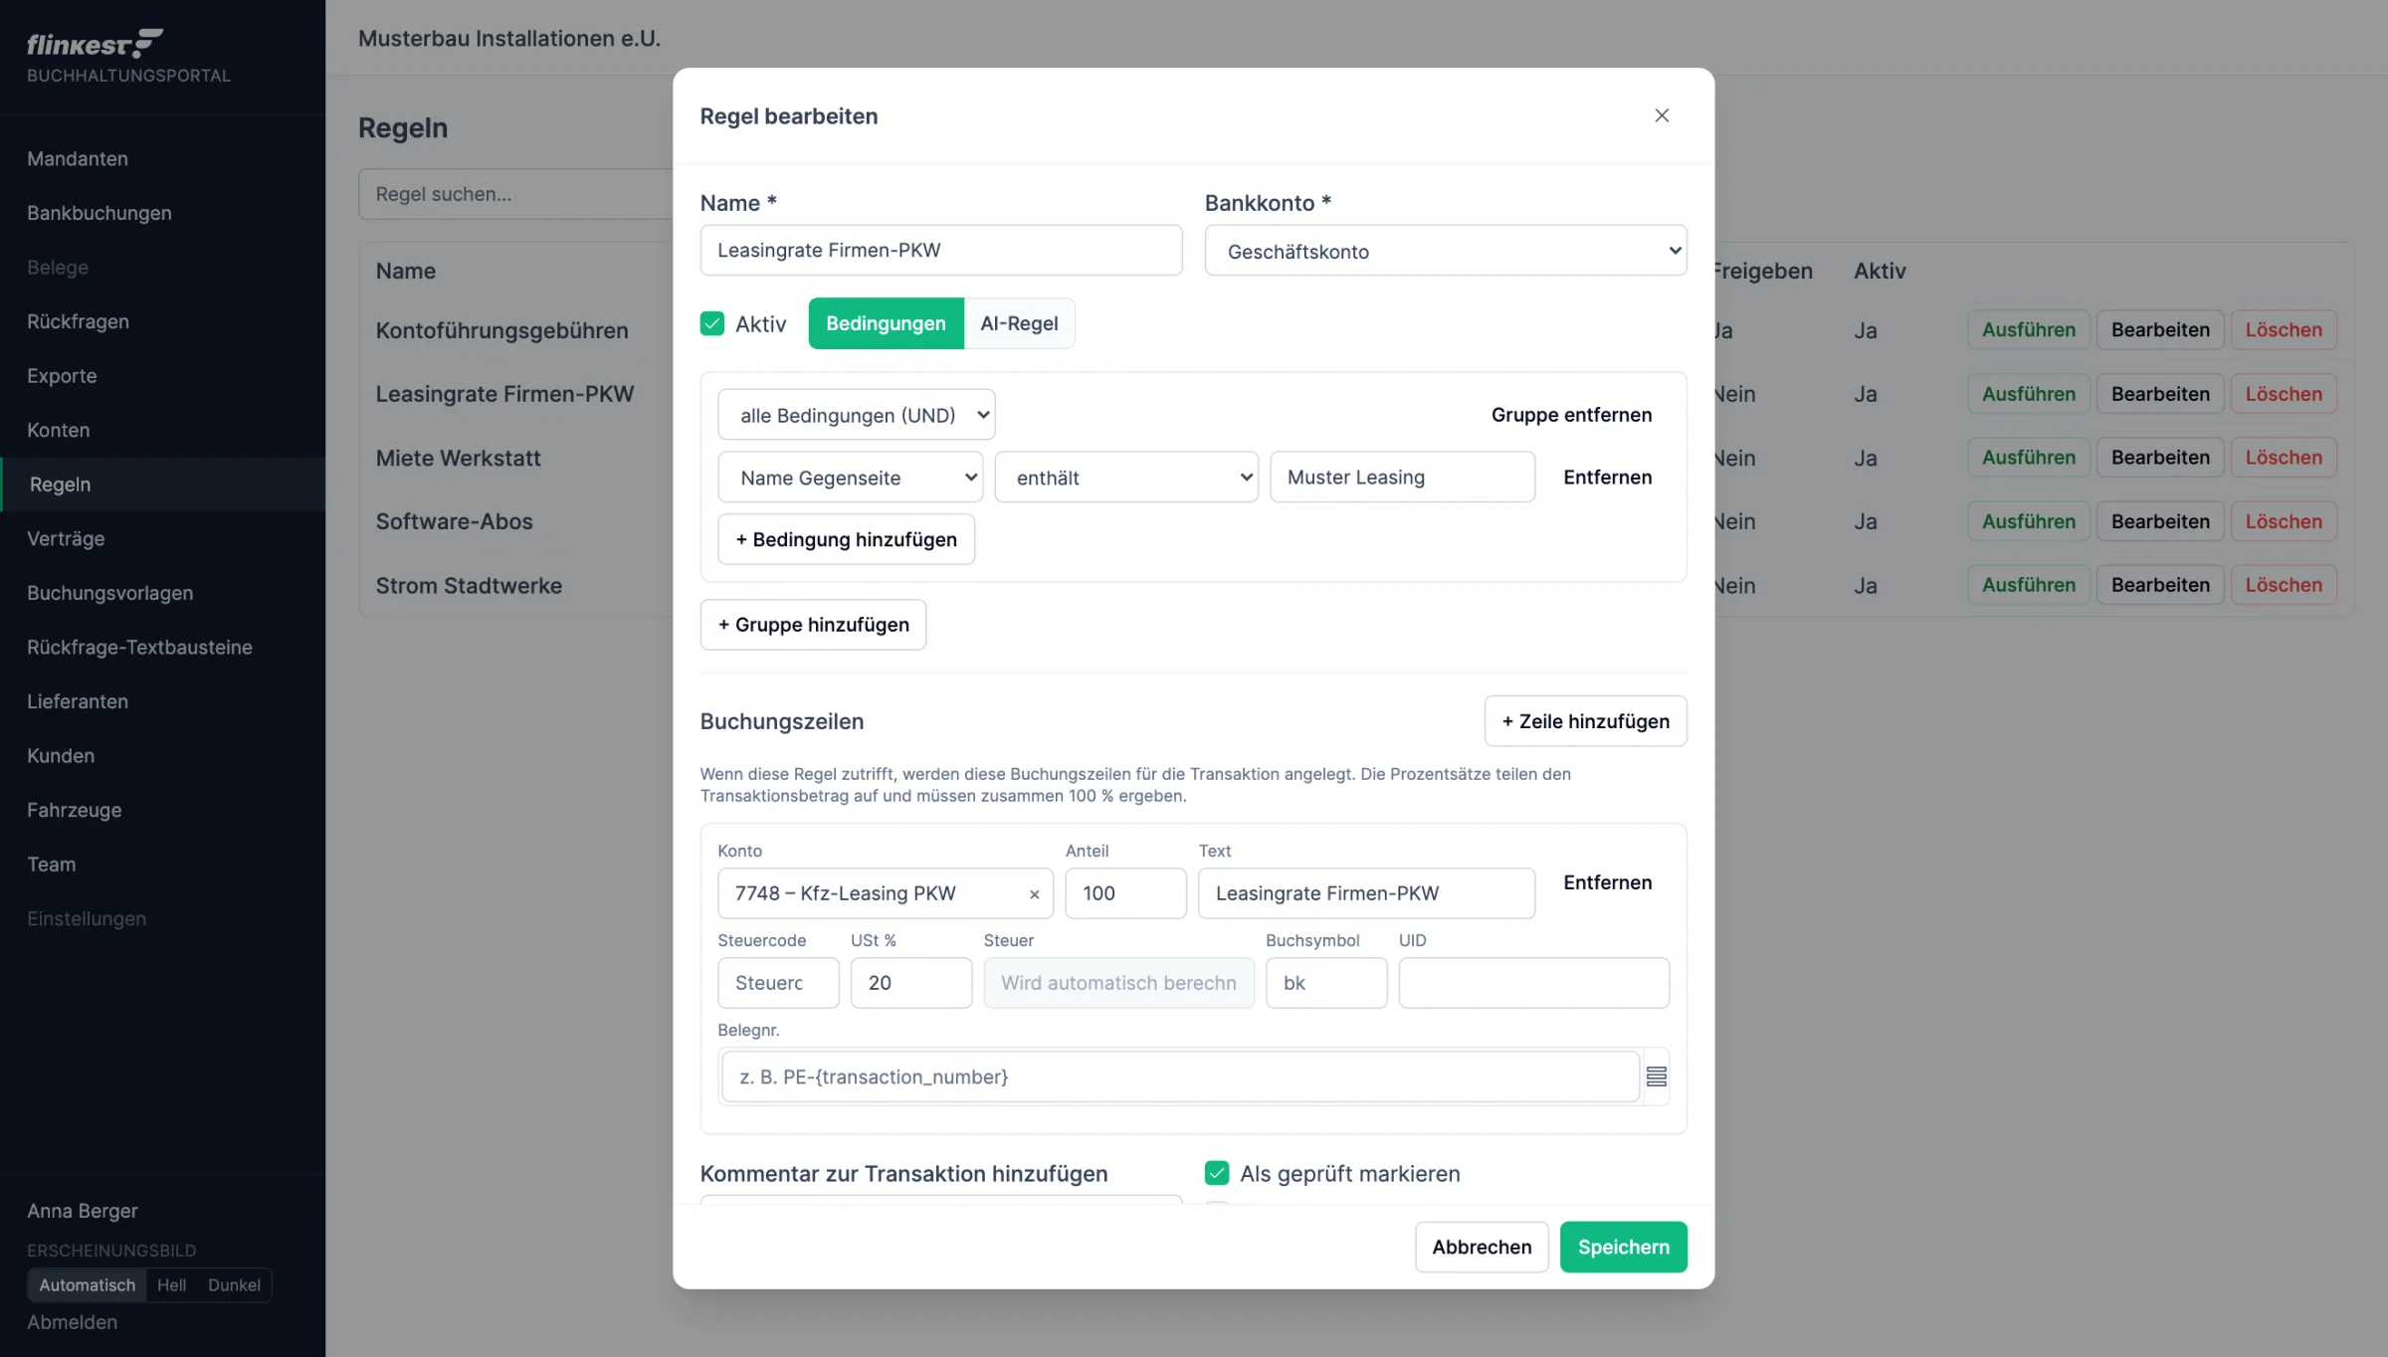Switch to the AI-Regel tab

pyautogui.click(x=1019, y=323)
